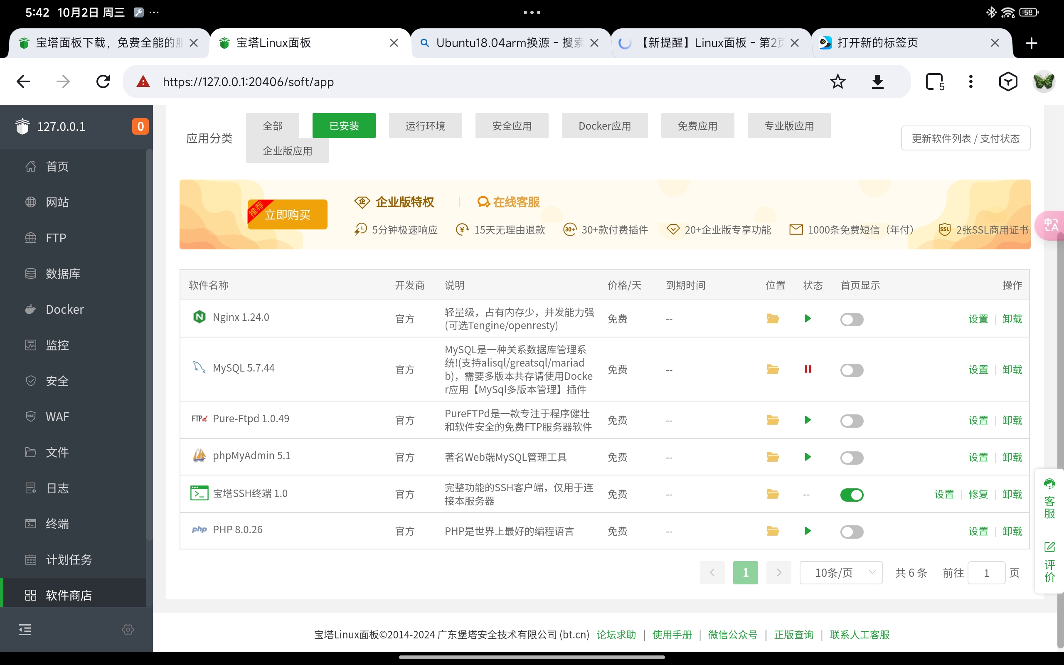Click the MySQL stopped status pause icon
The height and width of the screenshot is (665, 1064).
[808, 369]
